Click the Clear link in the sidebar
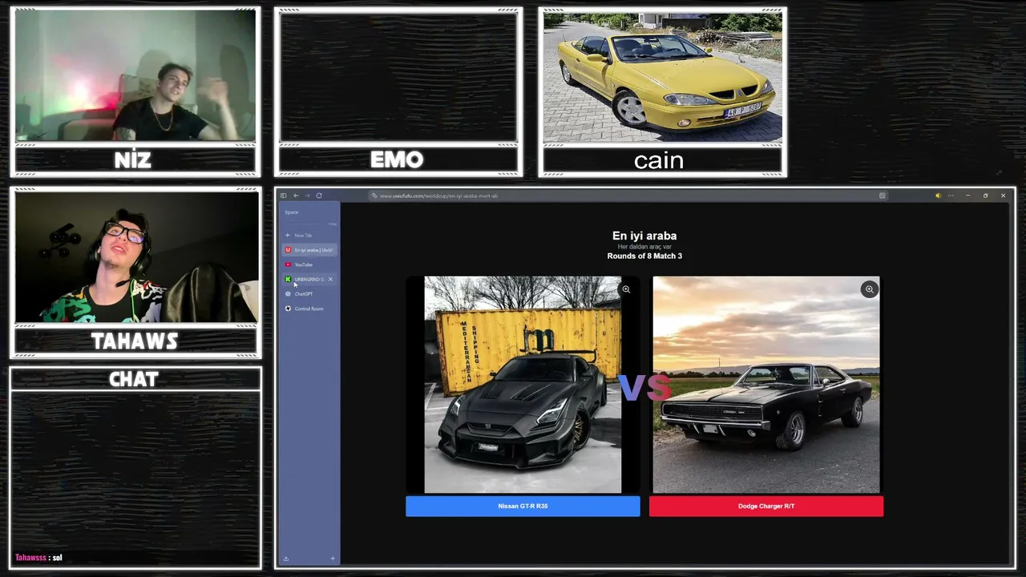Image resolution: width=1026 pixels, height=577 pixels. 333,224
